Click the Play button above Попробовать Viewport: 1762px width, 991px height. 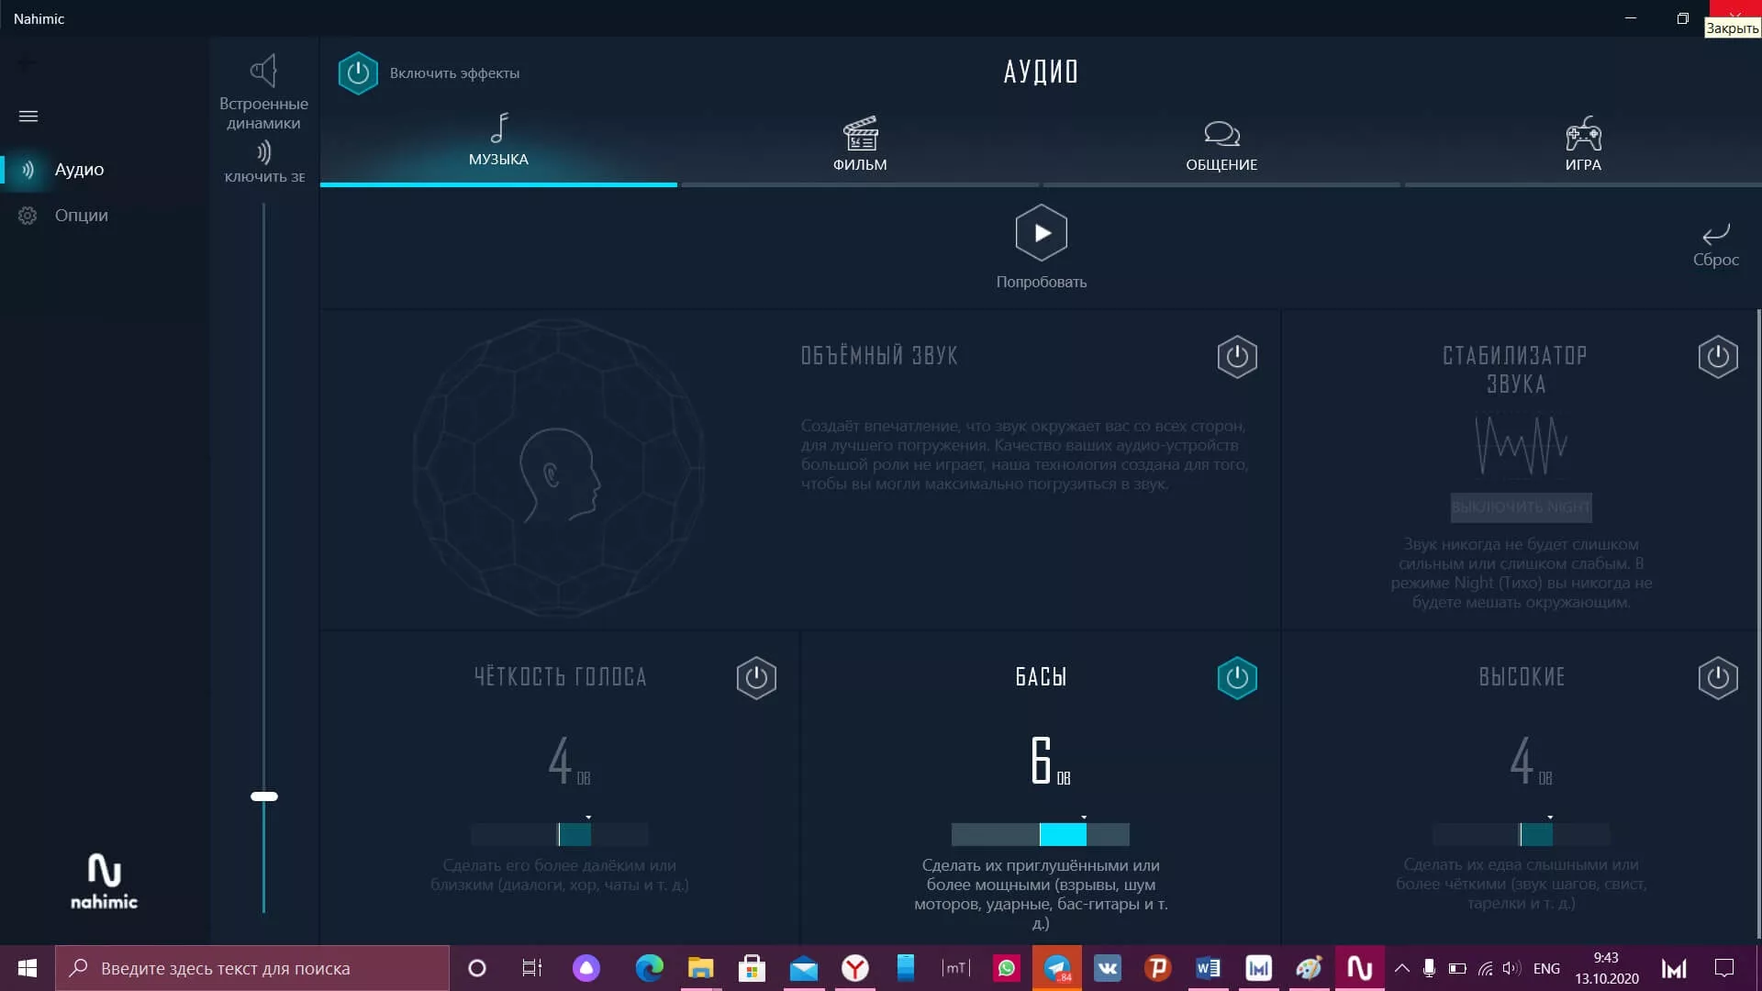click(x=1041, y=233)
